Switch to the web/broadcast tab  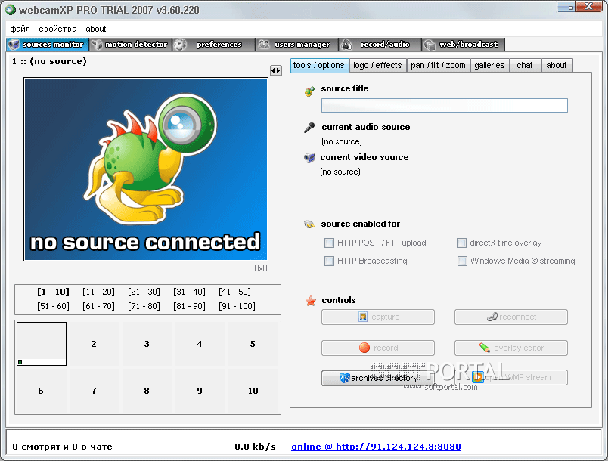pyautogui.click(x=463, y=45)
